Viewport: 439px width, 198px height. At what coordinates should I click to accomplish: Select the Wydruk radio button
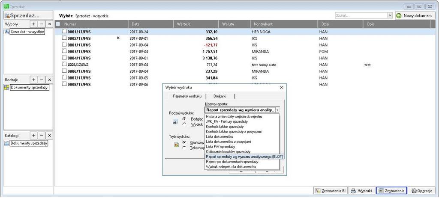click(184, 124)
